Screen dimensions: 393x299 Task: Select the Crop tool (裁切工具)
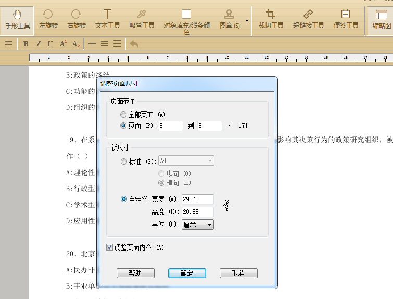[x=271, y=20]
